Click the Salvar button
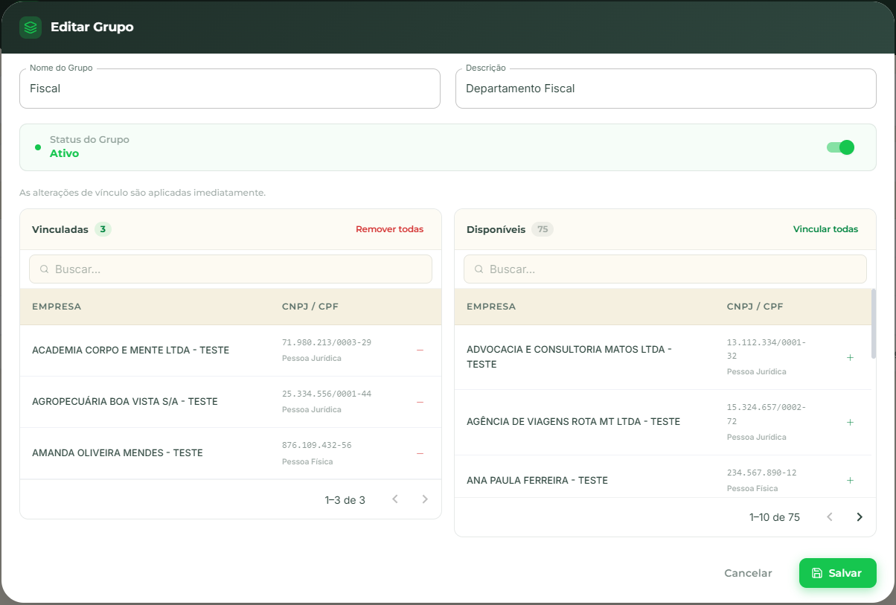The image size is (896, 605). 838,573
